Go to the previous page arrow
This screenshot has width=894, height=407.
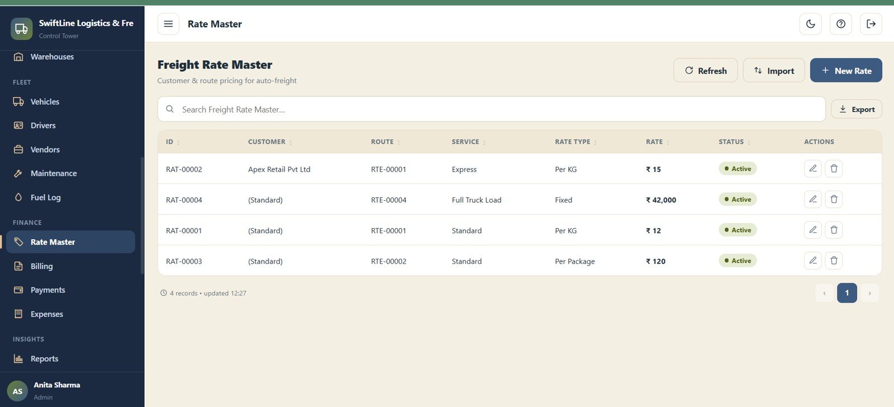tap(824, 293)
